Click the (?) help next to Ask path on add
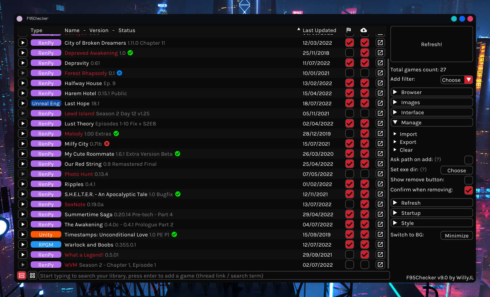This screenshot has height=297, width=490. [438, 159]
